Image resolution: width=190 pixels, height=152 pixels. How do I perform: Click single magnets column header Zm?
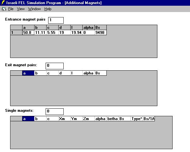click(x=88, y=119)
